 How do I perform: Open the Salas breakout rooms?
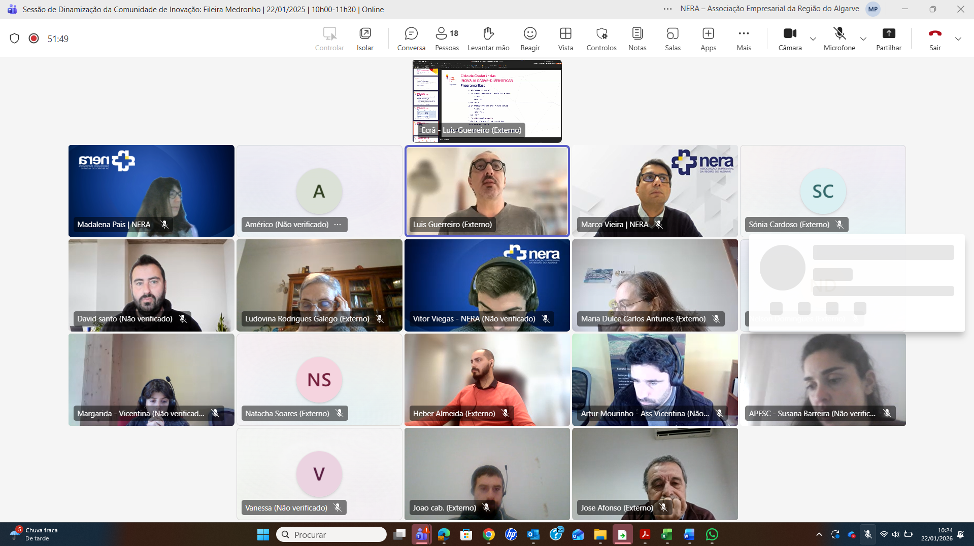pyautogui.click(x=673, y=39)
